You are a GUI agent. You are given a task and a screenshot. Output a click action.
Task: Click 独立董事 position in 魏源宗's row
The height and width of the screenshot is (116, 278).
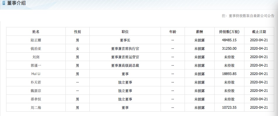click(125, 91)
